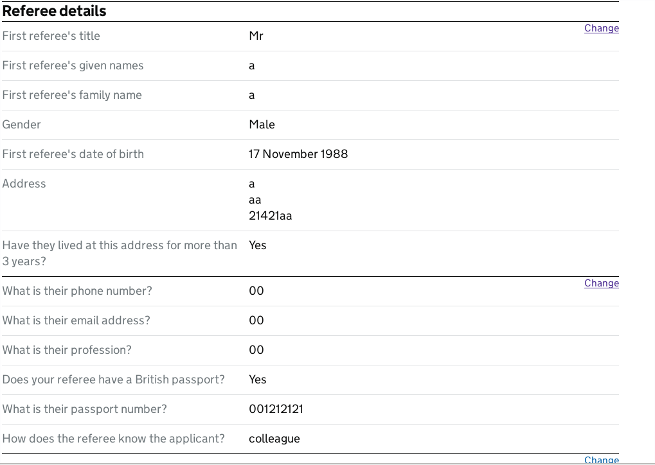Click the Address label

pyautogui.click(x=24, y=184)
